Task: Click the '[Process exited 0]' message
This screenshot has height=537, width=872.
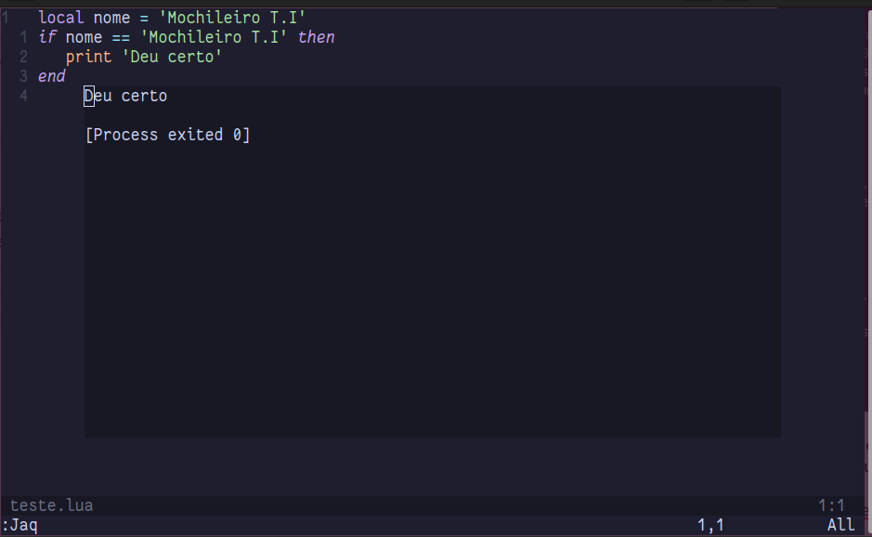Action: [167, 135]
